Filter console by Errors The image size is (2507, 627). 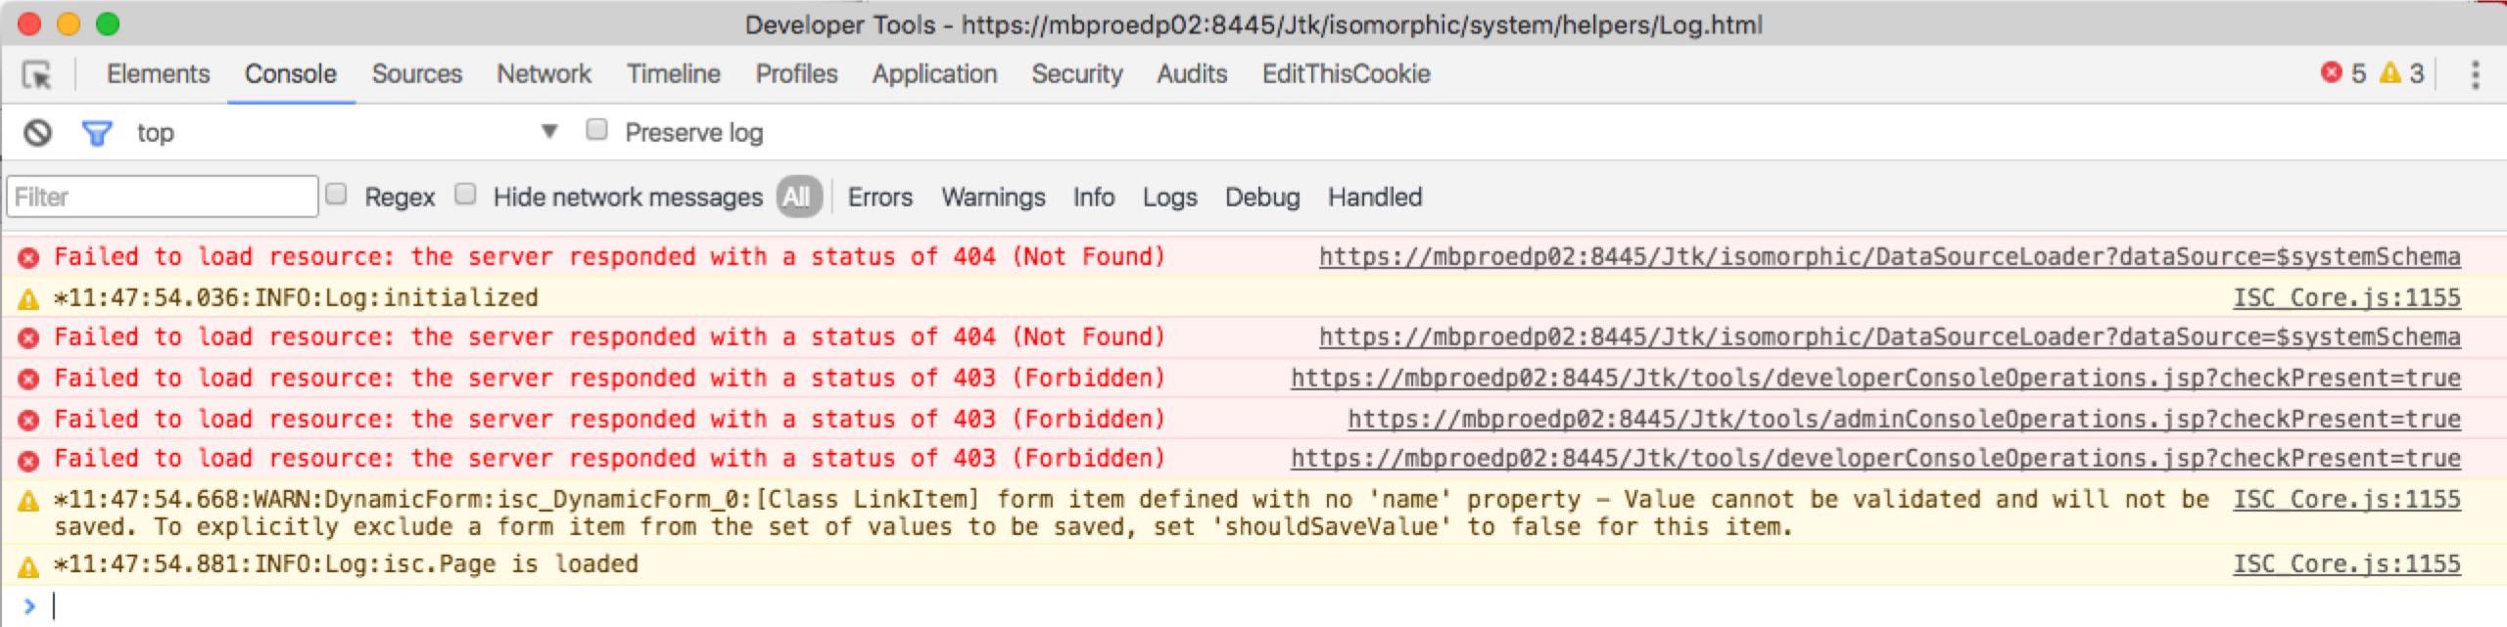[x=879, y=198]
